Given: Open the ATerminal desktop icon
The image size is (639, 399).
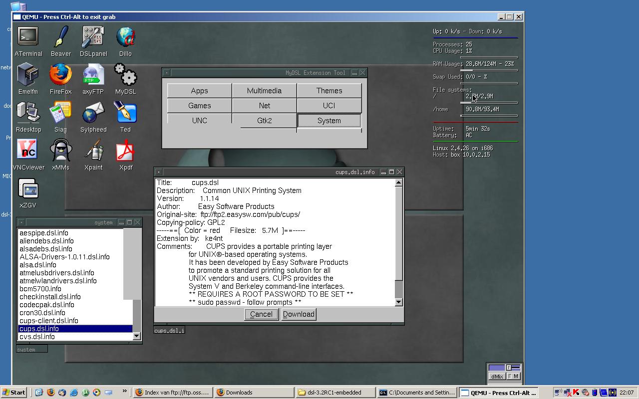Looking at the screenshot, I should pos(28,37).
